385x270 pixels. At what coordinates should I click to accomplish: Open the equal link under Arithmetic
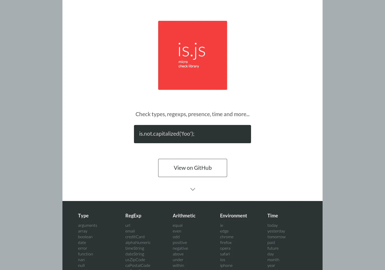[178, 225]
